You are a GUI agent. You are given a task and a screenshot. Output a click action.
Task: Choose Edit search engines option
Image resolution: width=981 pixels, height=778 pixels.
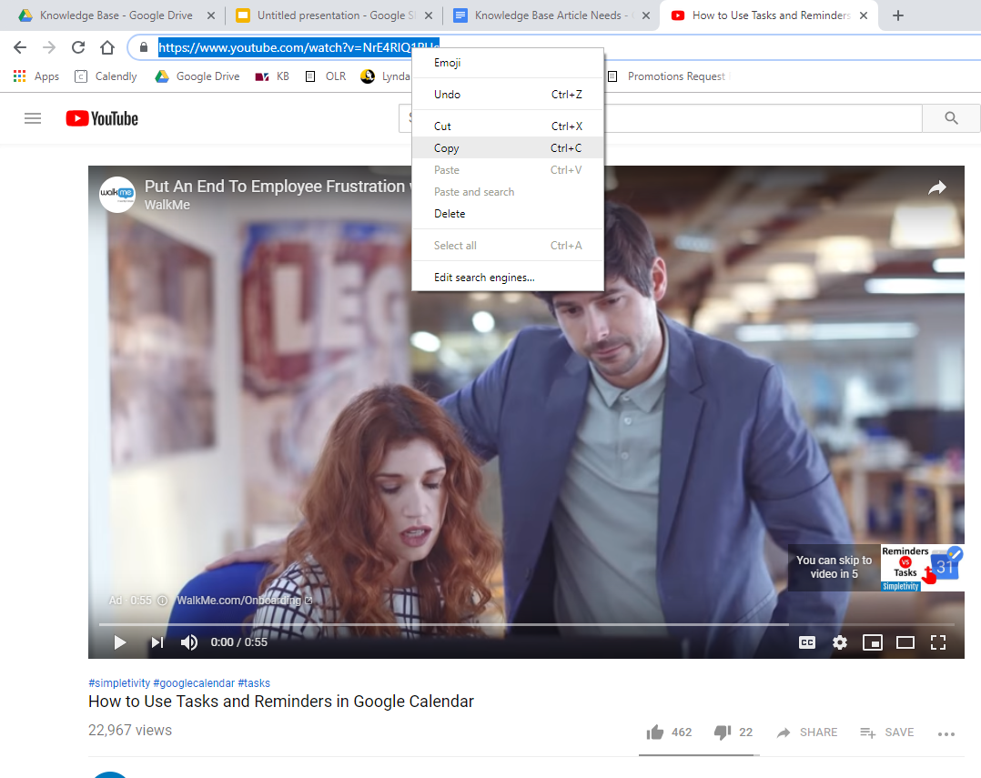point(508,278)
